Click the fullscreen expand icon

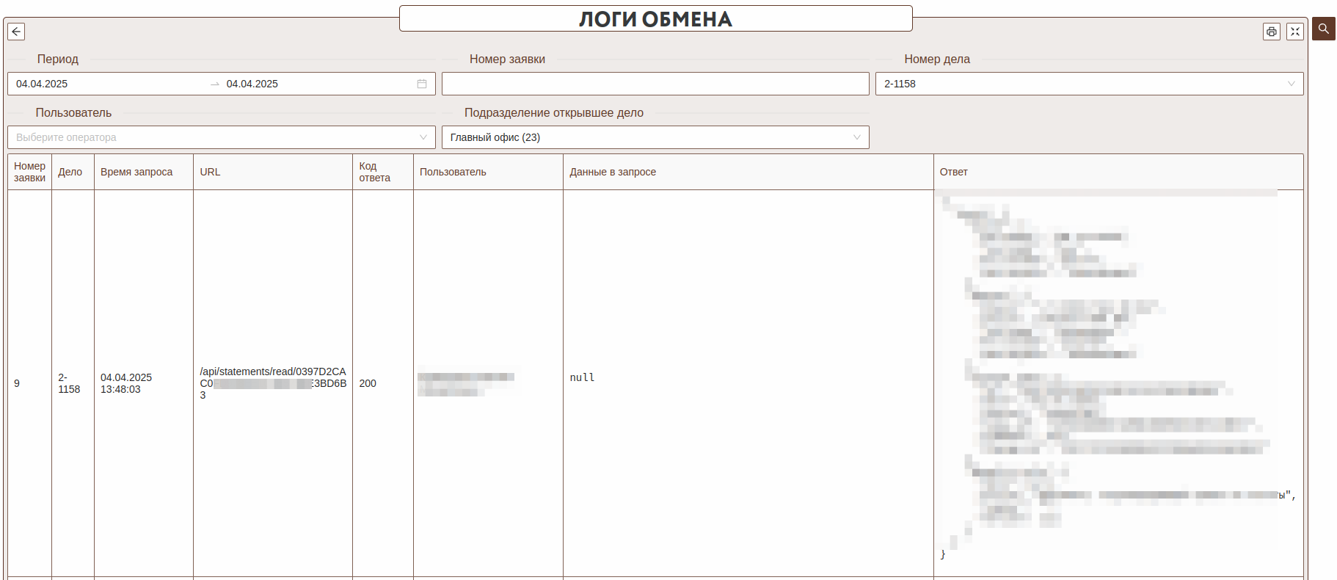pos(1294,32)
